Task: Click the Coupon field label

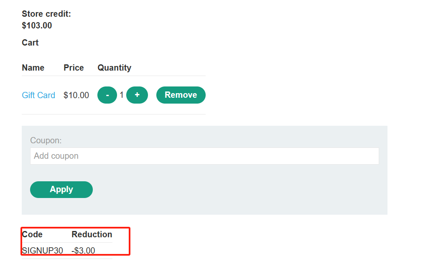Action: point(46,140)
